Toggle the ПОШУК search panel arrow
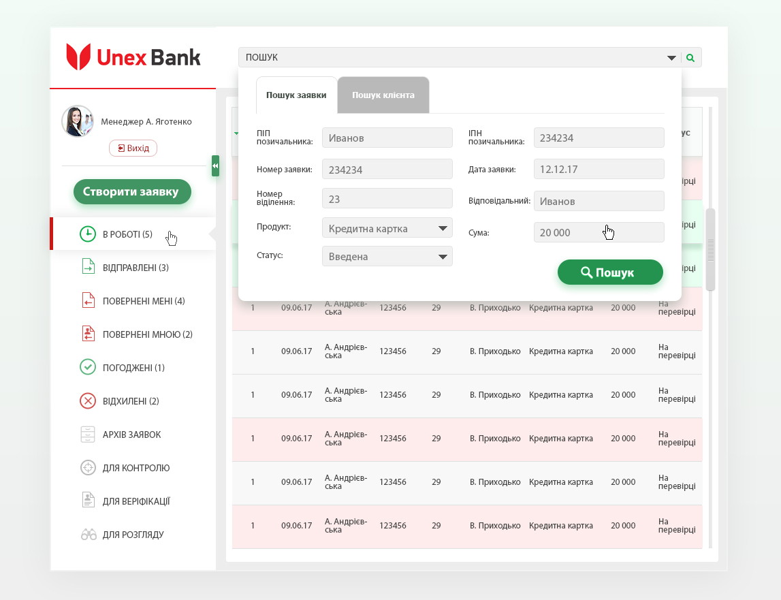781x600 pixels. coord(671,58)
